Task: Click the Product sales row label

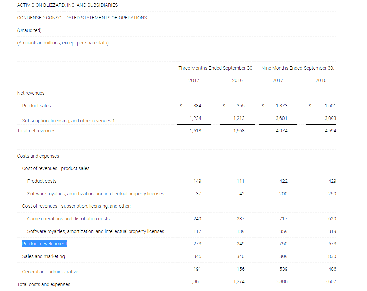Action: 36,106
